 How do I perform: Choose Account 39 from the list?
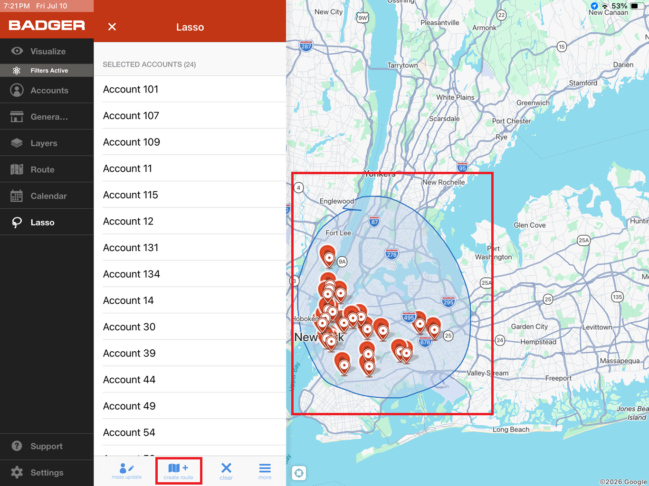[x=190, y=354]
